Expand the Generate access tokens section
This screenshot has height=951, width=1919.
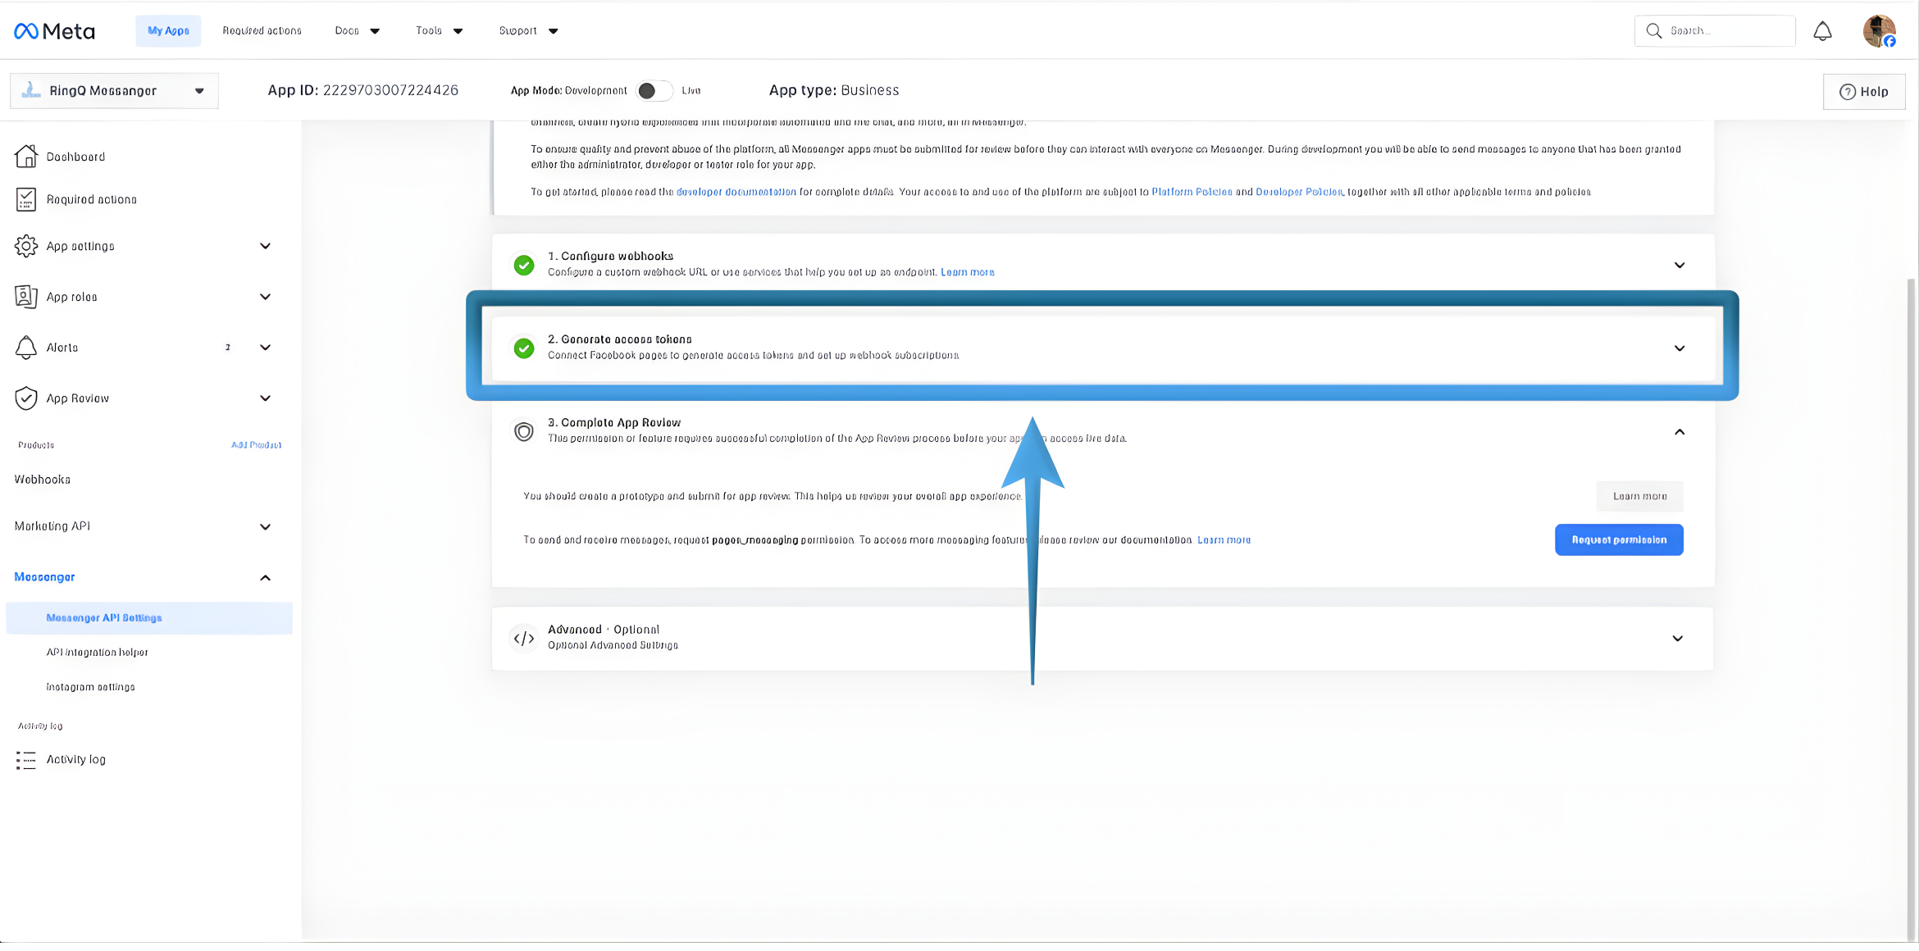[x=1679, y=348]
